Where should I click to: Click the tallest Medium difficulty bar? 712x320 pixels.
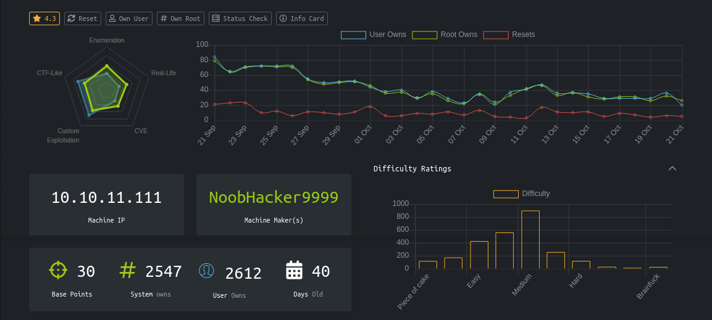point(530,239)
